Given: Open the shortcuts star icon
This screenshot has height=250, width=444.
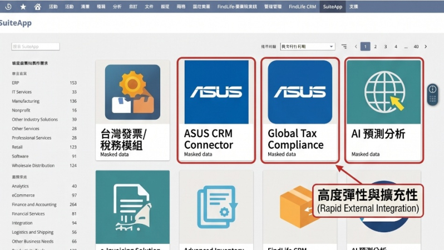Looking at the screenshot, I should pos(23,7).
